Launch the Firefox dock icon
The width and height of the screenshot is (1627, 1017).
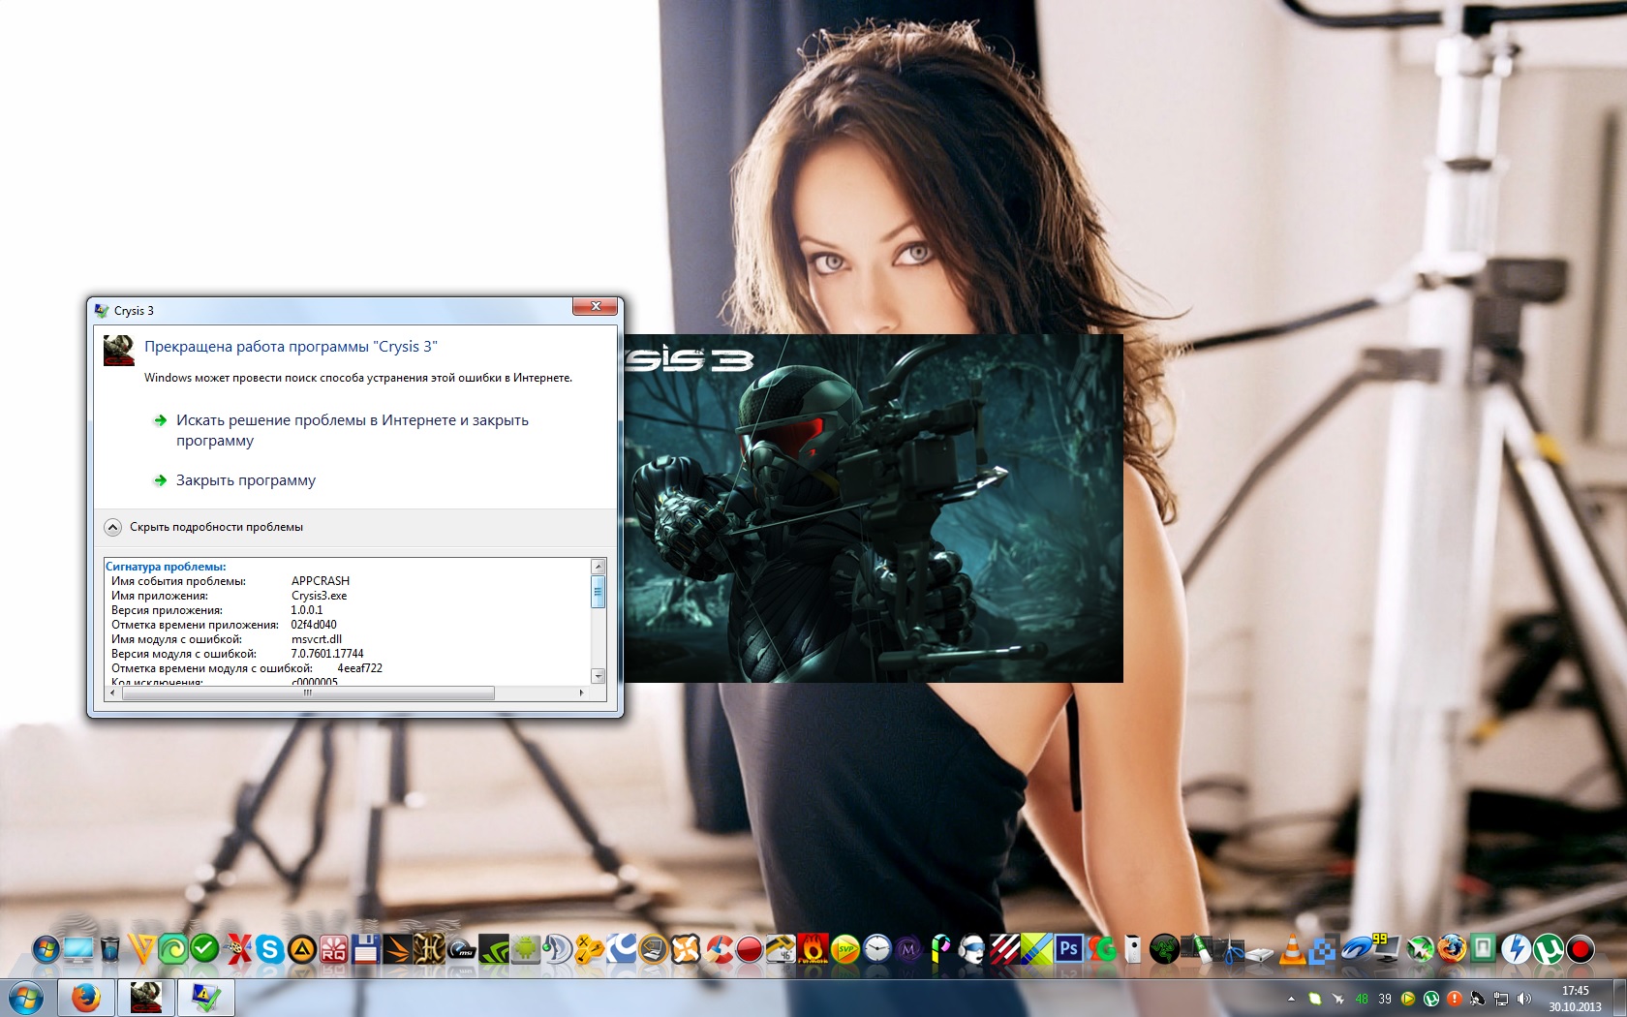click(x=1452, y=949)
